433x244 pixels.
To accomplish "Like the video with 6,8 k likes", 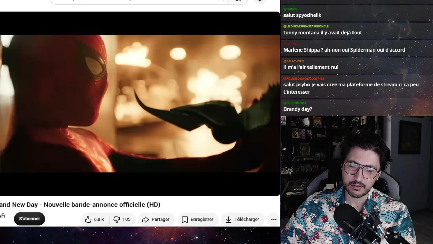I will pyautogui.click(x=95, y=219).
